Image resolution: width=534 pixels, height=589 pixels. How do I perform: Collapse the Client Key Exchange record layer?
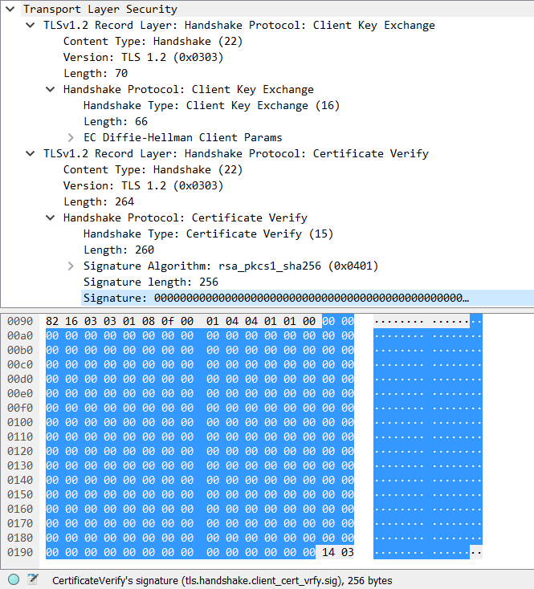tap(30, 25)
